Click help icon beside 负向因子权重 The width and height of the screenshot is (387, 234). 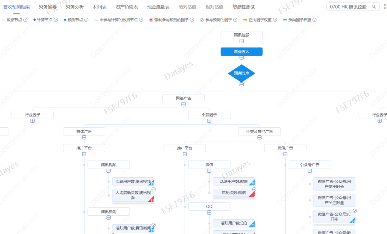314,20
